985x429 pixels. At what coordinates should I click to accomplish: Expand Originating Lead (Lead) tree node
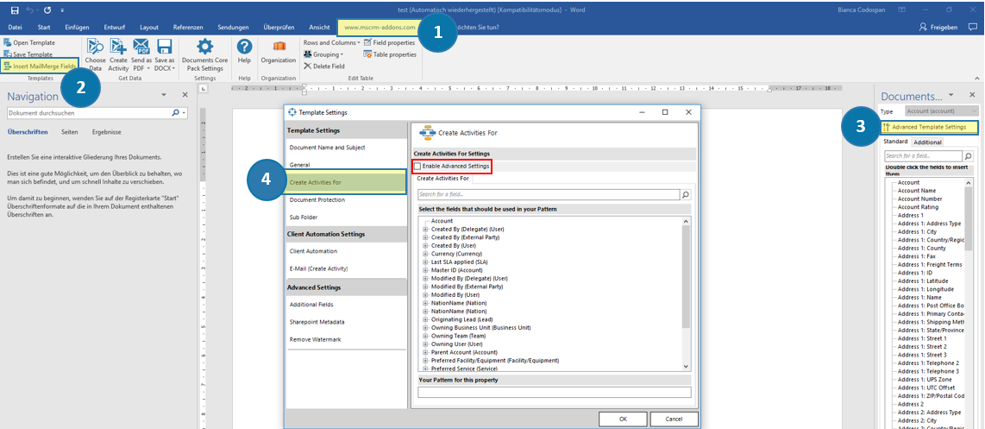click(427, 319)
